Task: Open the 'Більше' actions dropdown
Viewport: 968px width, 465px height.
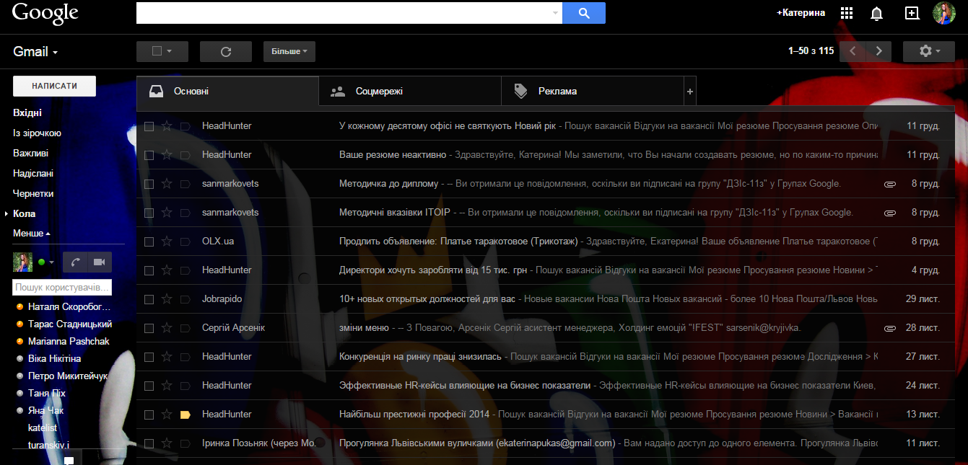Action: 289,51
